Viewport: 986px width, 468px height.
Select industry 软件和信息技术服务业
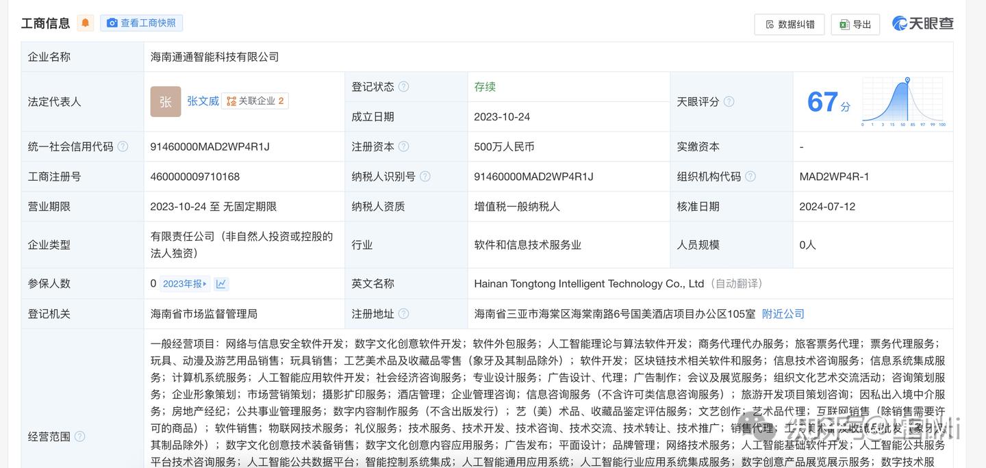tap(528, 245)
